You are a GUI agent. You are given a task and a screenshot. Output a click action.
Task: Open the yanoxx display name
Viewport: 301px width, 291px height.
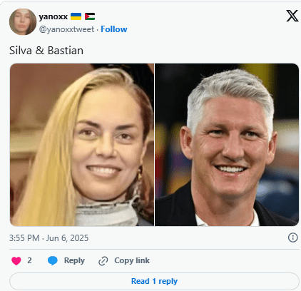(53, 16)
